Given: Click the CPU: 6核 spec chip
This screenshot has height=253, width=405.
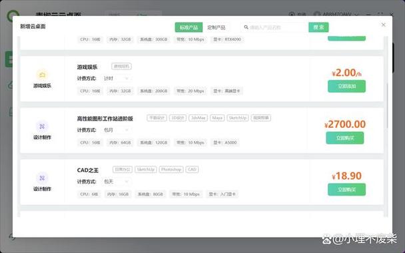Looking at the screenshot, I should (89, 194).
